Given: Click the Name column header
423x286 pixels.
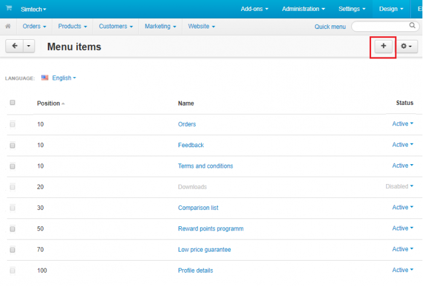Looking at the screenshot, I should tap(186, 103).
